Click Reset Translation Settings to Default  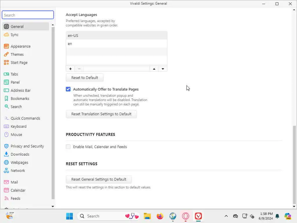(x=101, y=114)
